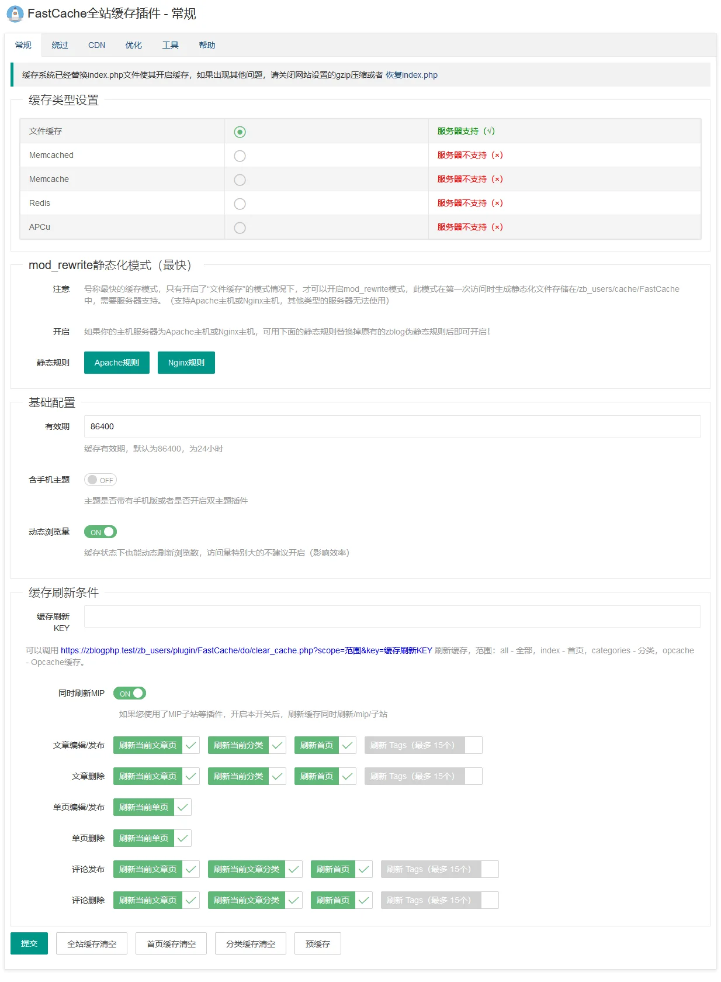Click the 提交 submit button
721x982 pixels.
click(29, 943)
